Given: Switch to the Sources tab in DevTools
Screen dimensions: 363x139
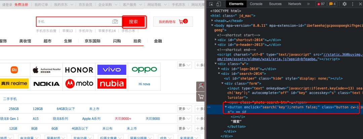Looking at the screenshot, I should tap(275, 4).
